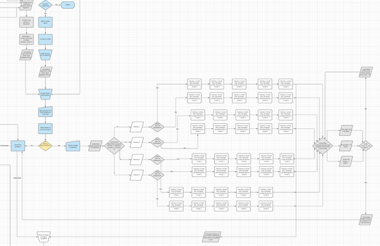The height and width of the screenshot is (246, 380).
Task: Select the blue Delete terminator shape
Action: coord(67,5)
